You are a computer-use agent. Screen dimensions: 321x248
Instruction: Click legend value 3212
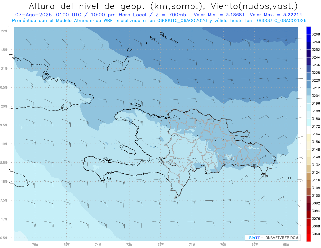pos(316,88)
